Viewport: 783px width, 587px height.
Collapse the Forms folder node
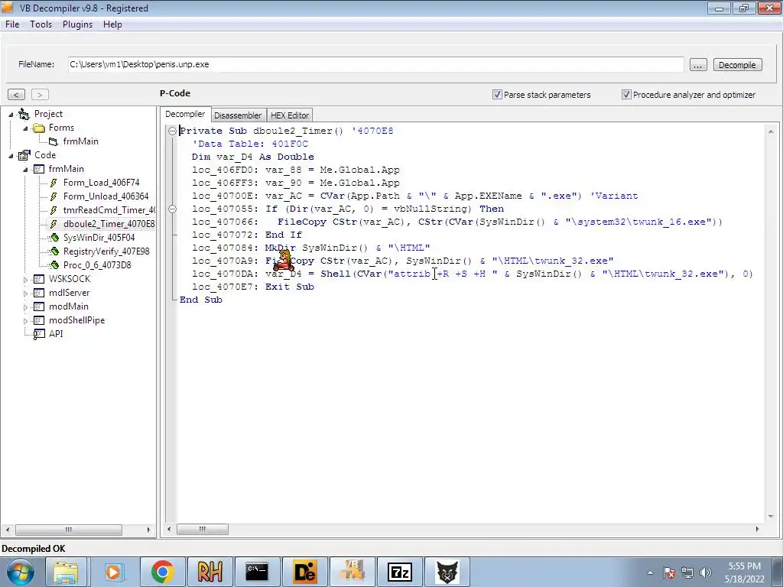click(25, 128)
